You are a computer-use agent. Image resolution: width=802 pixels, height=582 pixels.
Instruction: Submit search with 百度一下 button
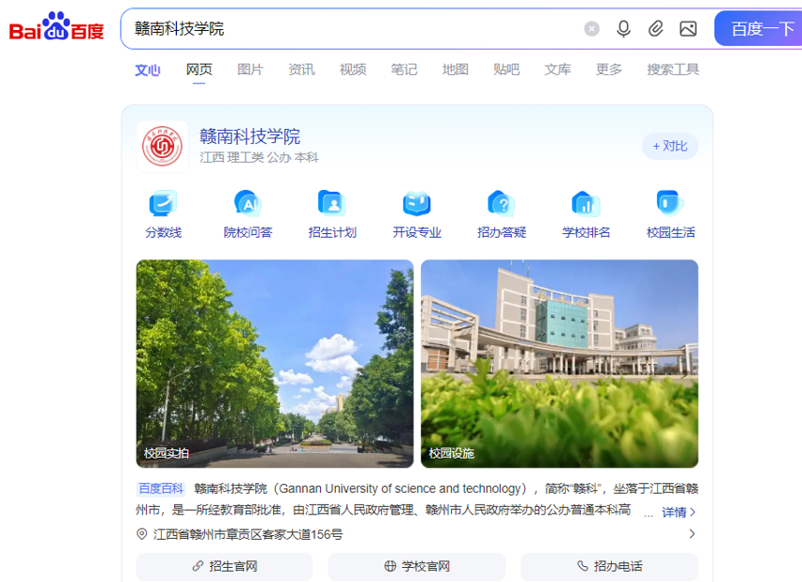(758, 28)
